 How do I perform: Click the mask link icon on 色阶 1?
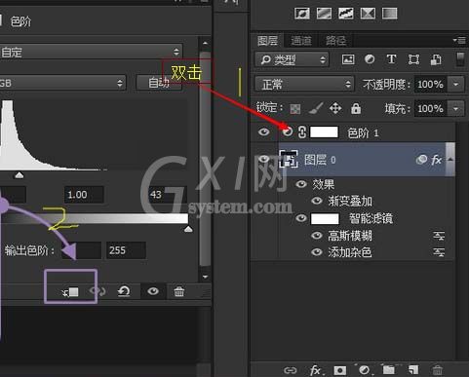point(302,132)
